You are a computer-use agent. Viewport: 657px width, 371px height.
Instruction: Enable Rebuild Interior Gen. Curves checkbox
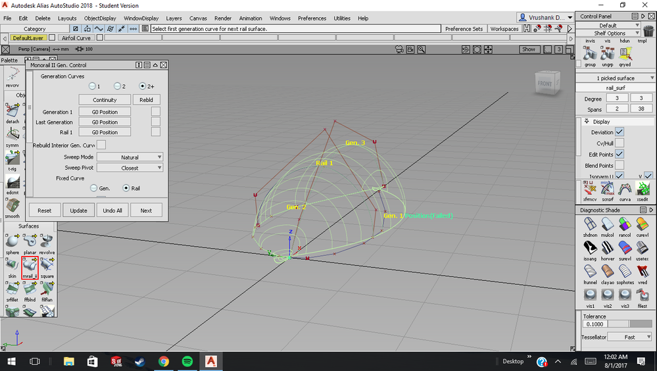[x=101, y=145]
